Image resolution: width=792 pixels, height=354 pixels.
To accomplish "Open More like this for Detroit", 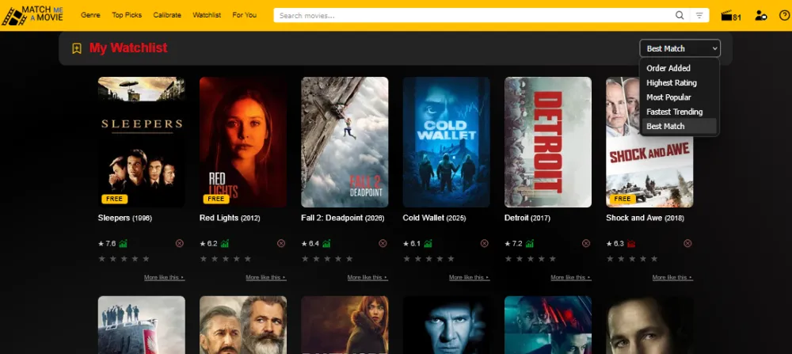I will point(571,277).
